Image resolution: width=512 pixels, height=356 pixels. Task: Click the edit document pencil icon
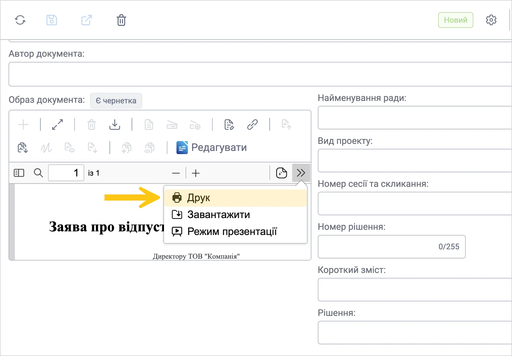[229, 124]
